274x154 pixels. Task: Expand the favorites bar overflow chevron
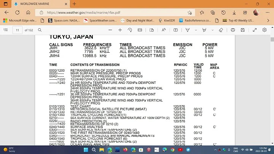click(268, 21)
